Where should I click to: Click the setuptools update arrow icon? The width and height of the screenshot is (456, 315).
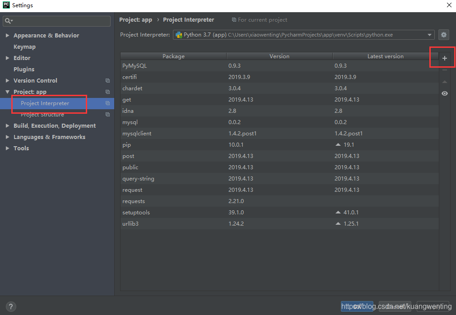coord(338,213)
